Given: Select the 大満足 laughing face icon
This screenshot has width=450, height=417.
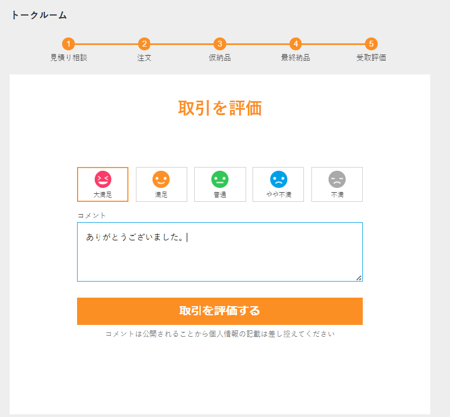Looking at the screenshot, I should point(103,179).
